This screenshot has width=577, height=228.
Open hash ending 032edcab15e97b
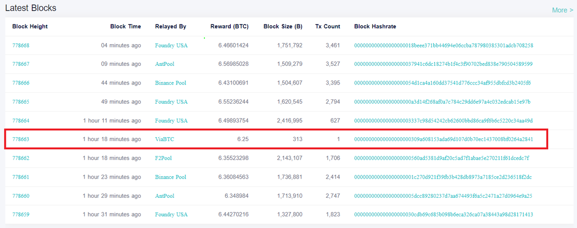point(442,102)
